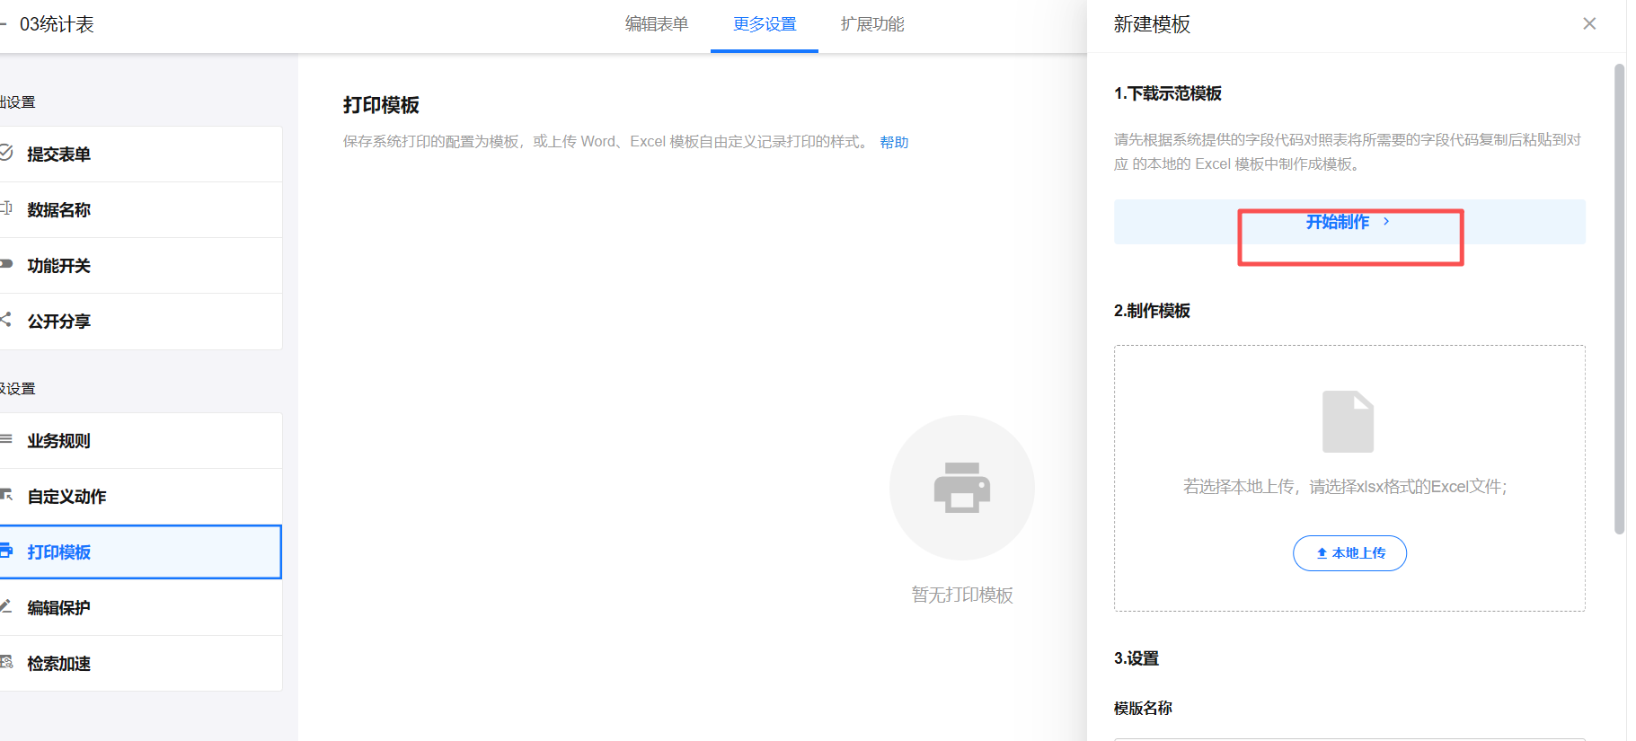Viewport: 1636px width, 741px height.
Task: Open the 数据名称 settings item
Action: 59,210
